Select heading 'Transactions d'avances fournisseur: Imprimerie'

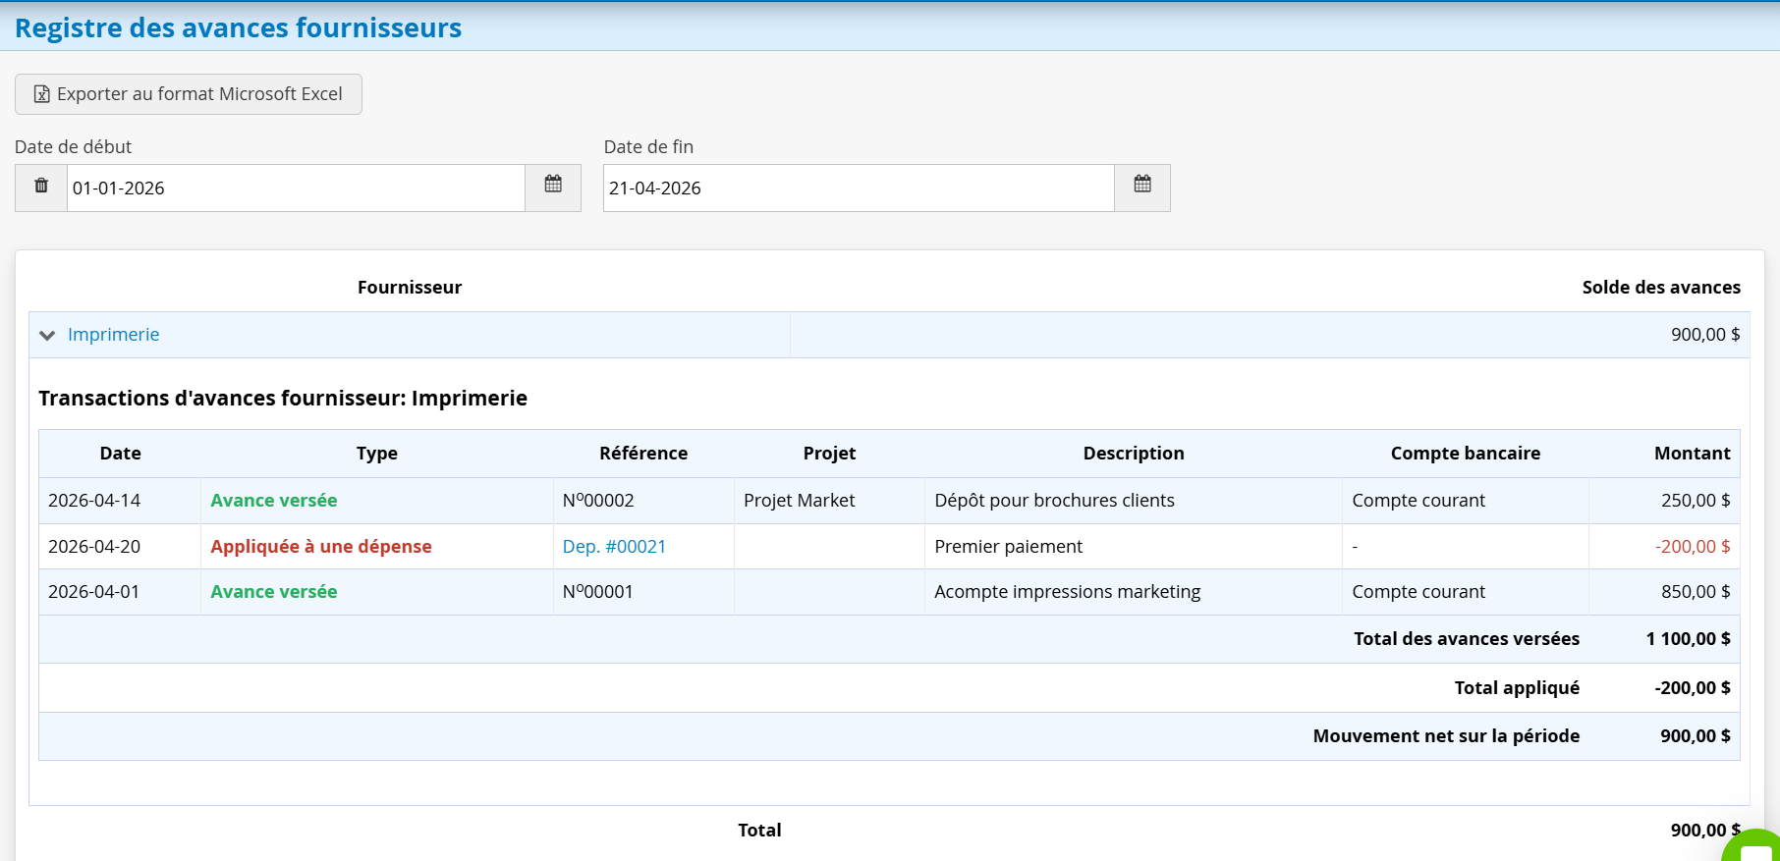(283, 399)
